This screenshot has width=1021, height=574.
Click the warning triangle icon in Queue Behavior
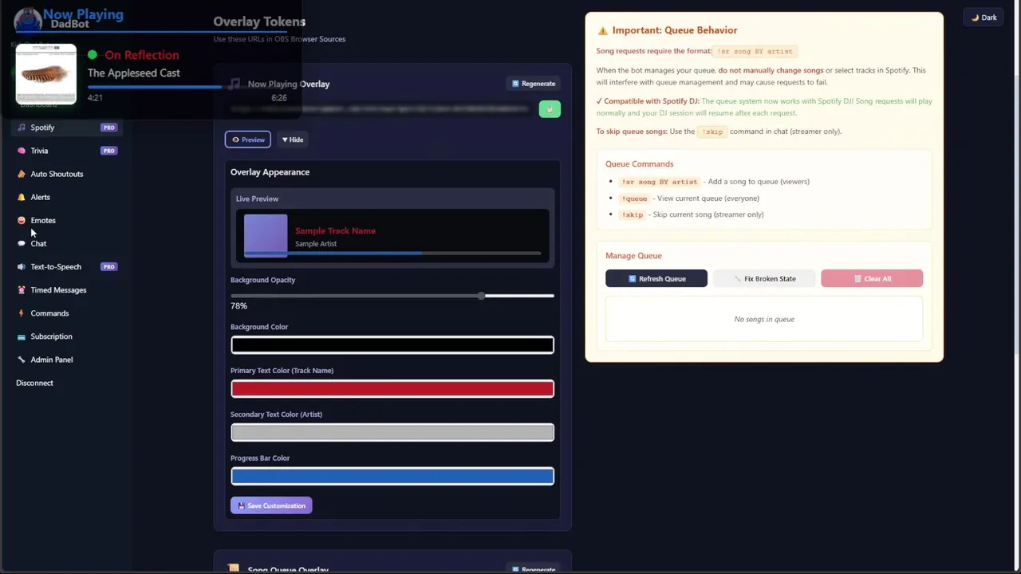click(x=603, y=30)
